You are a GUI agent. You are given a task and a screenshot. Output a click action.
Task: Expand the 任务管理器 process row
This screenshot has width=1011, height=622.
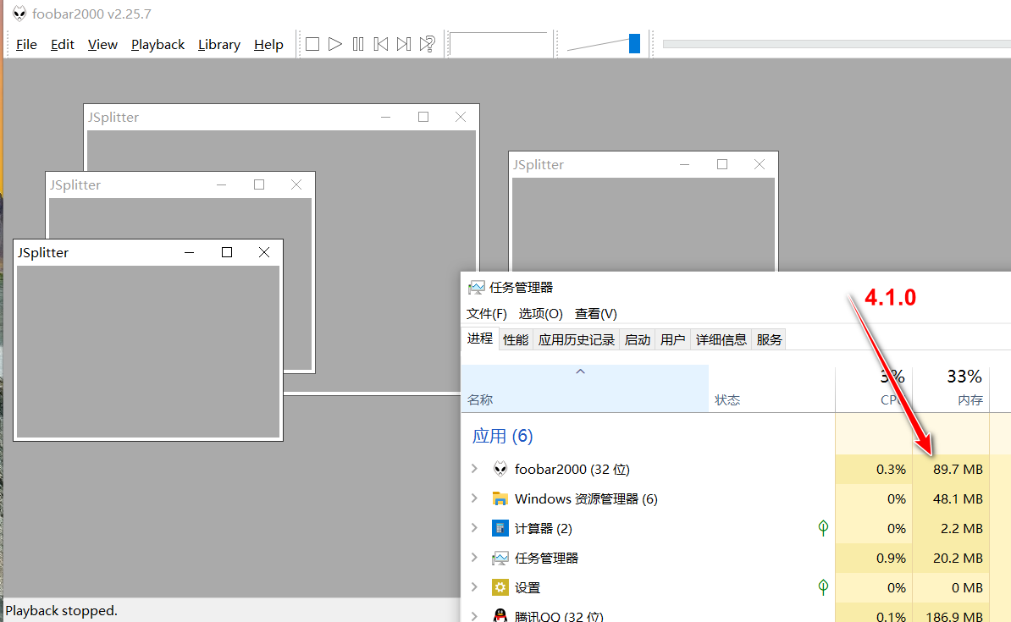point(474,558)
